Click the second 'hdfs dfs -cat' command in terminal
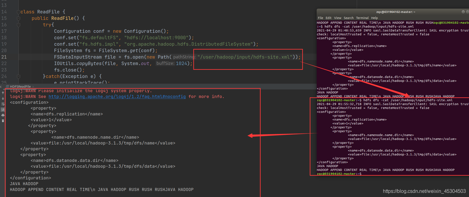Viewport: 469px width, 197px height. coord(408,100)
